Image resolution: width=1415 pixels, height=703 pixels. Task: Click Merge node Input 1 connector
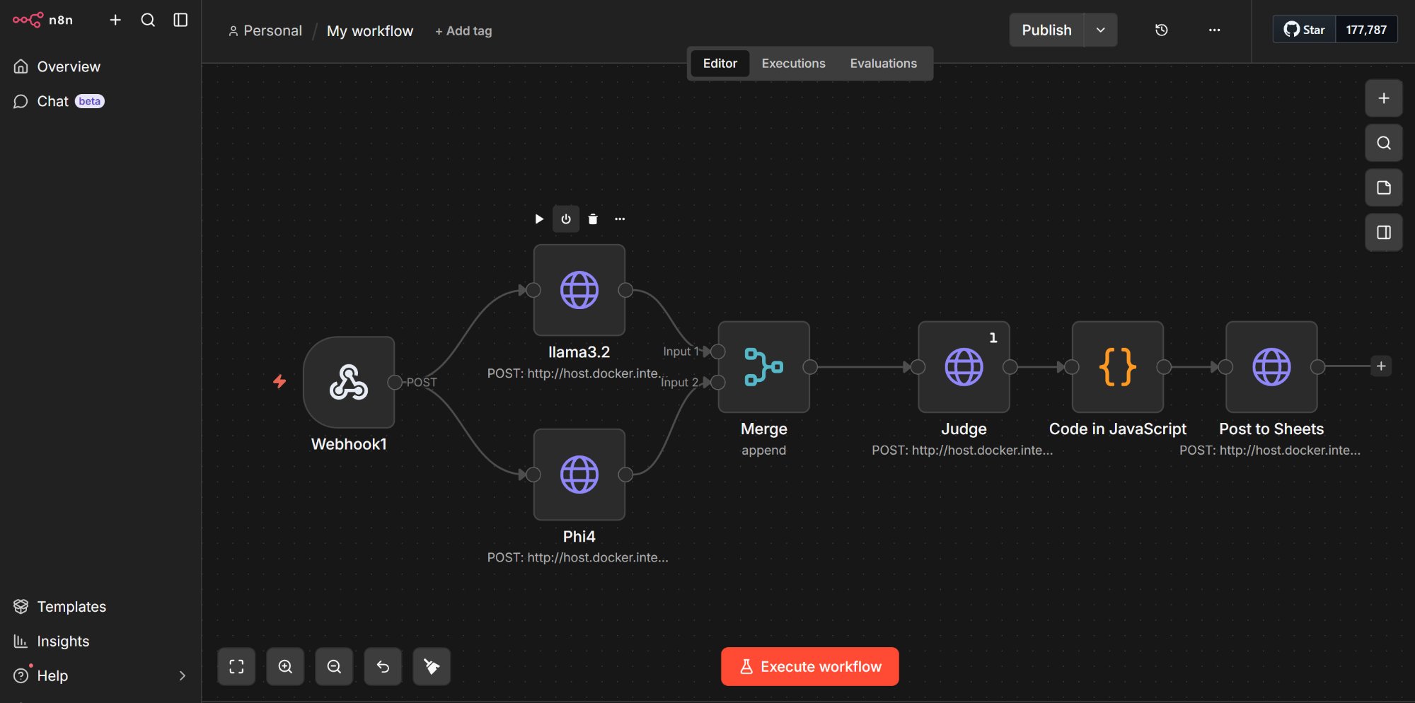pyautogui.click(x=717, y=351)
